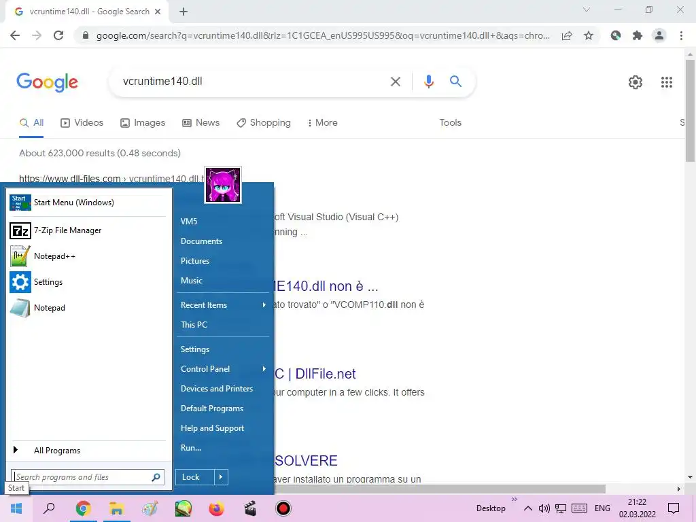Click the Windows Start button on taskbar
696x522 pixels.
pyautogui.click(x=16, y=508)
